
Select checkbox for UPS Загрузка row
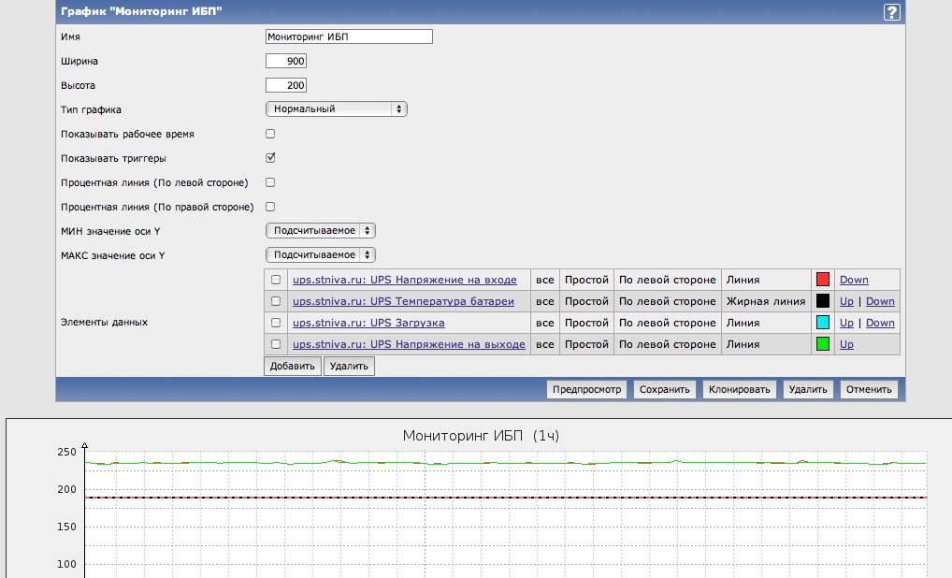[276, 323]
